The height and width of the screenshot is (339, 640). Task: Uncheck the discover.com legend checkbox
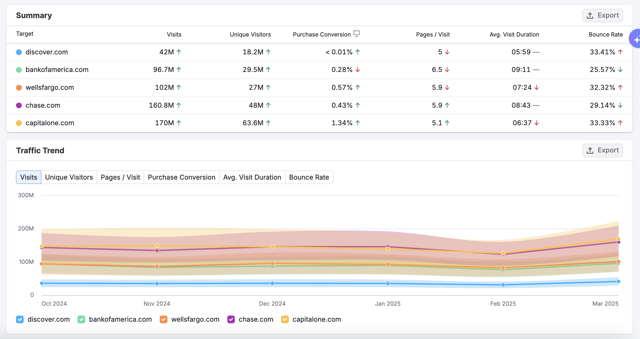pyautogui.click(x=20, y=319)
